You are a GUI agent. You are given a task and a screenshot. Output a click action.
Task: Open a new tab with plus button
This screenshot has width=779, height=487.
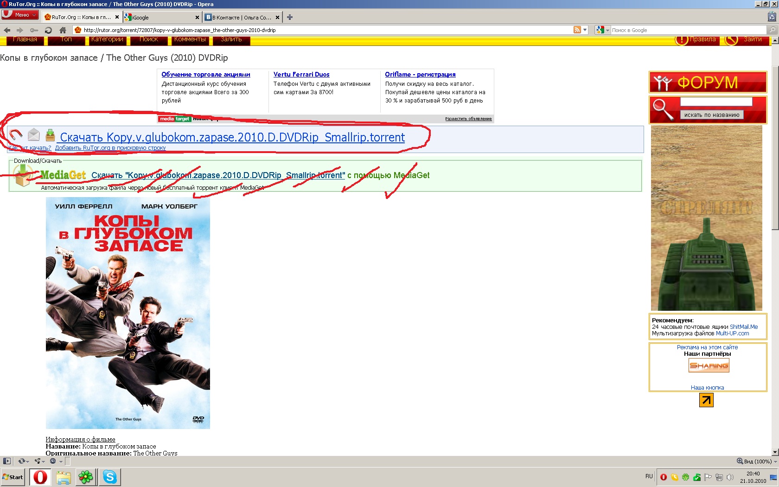click(290, 17)
